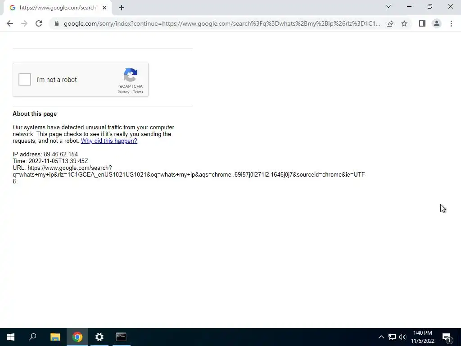461x346 pixels.
Task: Open a new tab with plus button
Action: coord(122,8)
